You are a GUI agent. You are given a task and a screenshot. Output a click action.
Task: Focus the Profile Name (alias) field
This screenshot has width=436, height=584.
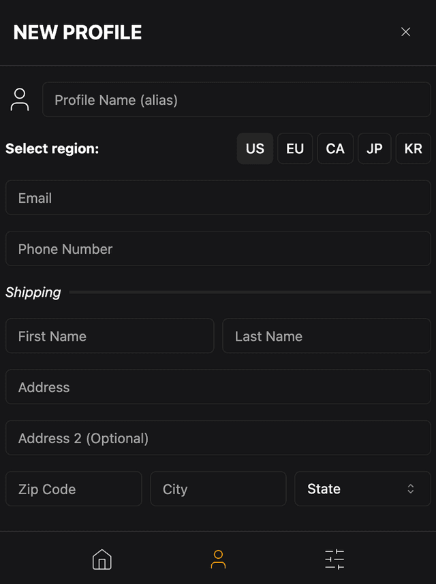[236, 99]
